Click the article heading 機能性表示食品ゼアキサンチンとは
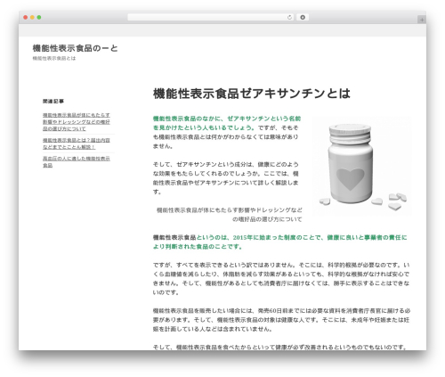The width and height of the screenshot is (445, 377). tap(252, 94)
